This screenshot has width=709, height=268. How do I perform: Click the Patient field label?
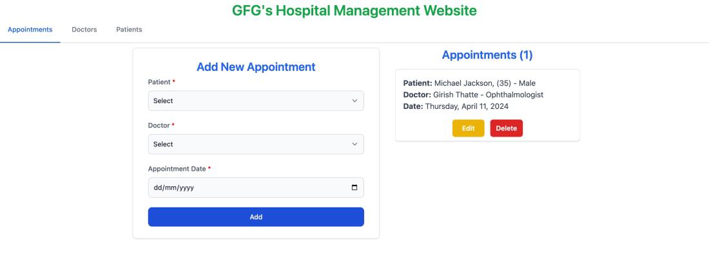(x=159, y=82)
